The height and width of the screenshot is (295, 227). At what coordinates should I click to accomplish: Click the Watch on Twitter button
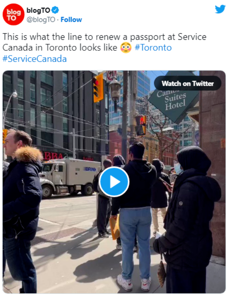tap(188, 83)
